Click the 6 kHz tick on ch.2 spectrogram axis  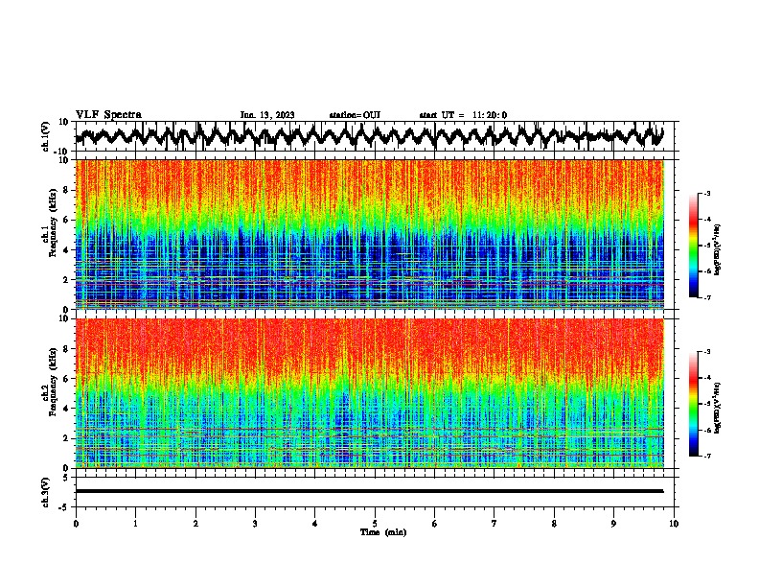click(x=66, y=379)
